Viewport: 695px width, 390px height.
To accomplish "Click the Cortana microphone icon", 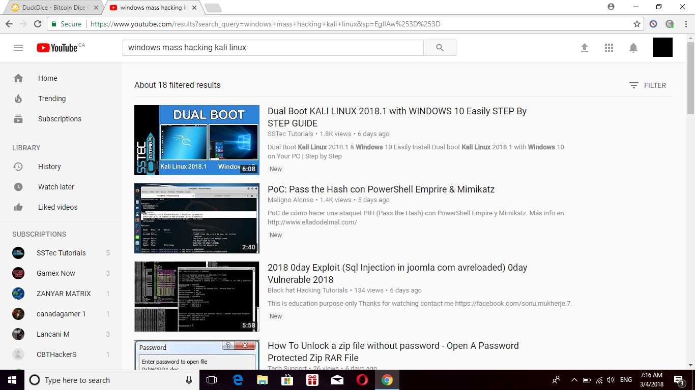I will pos(189,380).
